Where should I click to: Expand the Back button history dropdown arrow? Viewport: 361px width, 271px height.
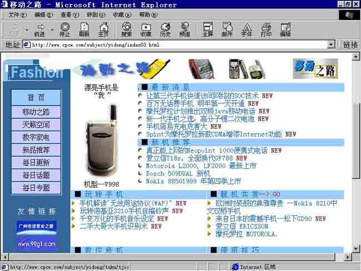tap(27, 29)
